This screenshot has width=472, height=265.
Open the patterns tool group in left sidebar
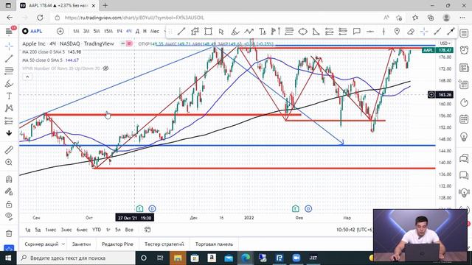coord(9,108)
